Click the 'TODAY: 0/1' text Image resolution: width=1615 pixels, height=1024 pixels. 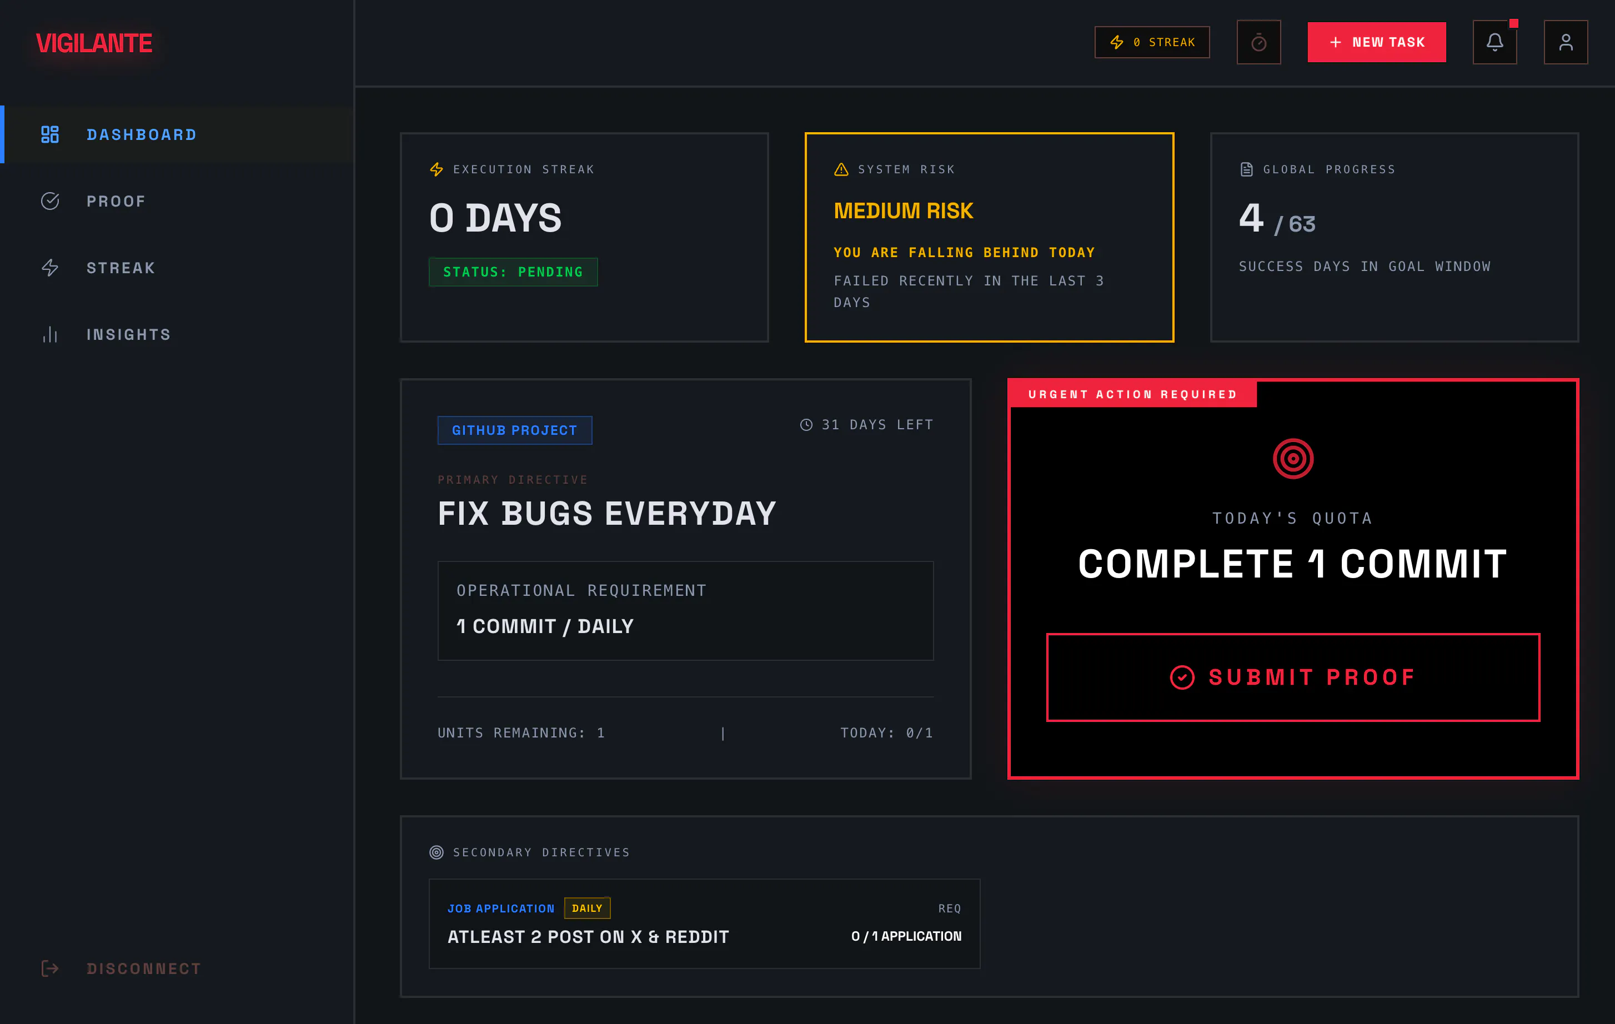pos(887,733)
